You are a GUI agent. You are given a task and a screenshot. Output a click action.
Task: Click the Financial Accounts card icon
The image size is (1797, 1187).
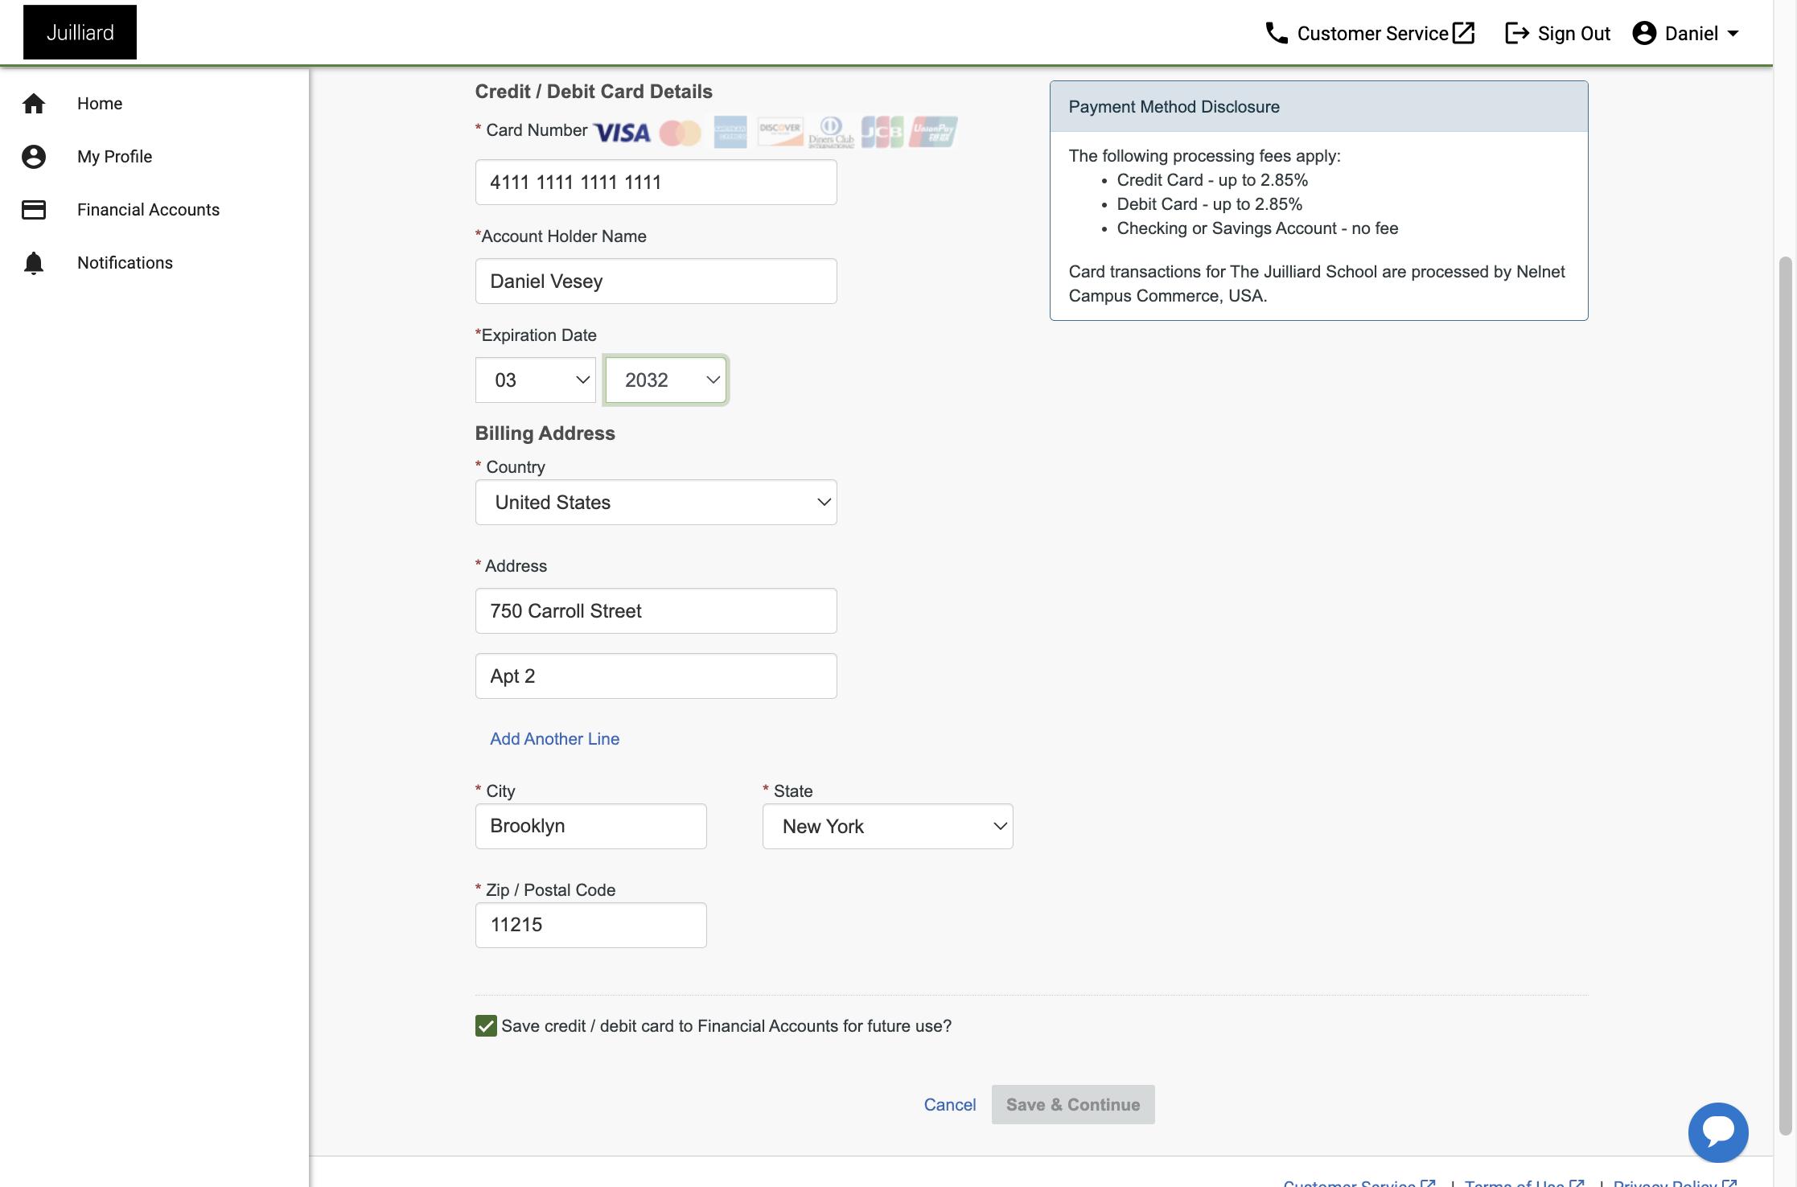[x=34, y=210]
